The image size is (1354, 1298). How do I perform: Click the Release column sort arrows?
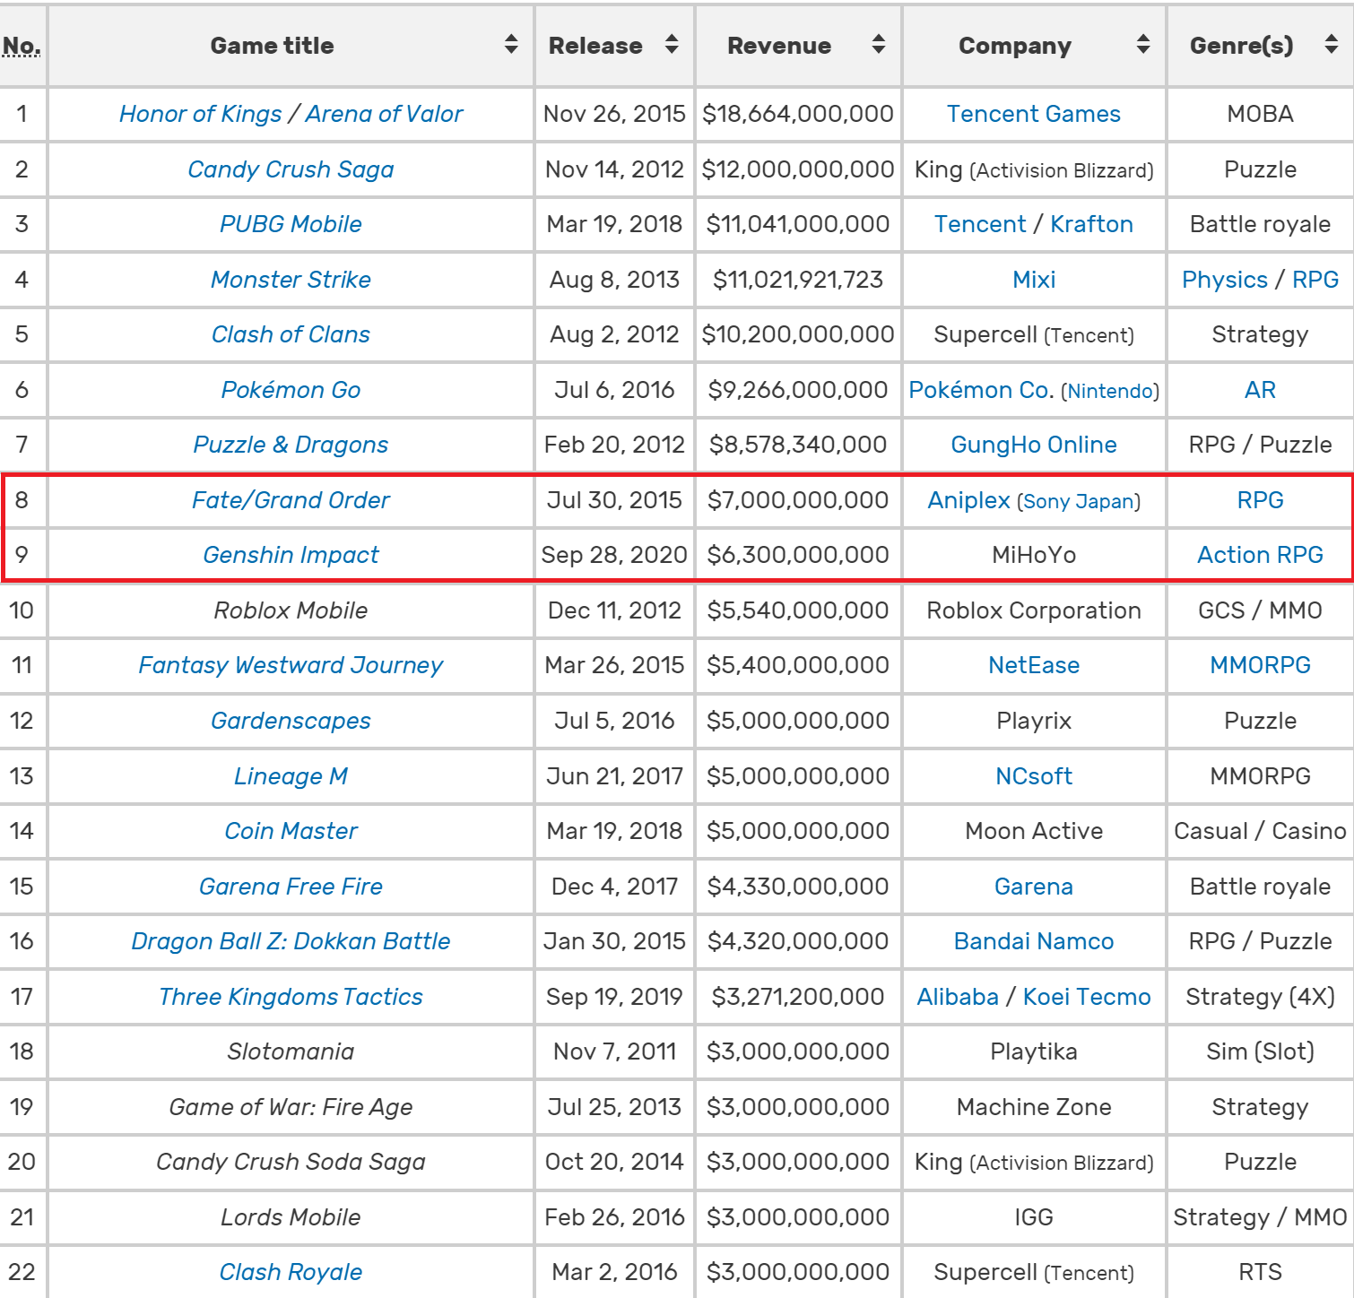672,44
